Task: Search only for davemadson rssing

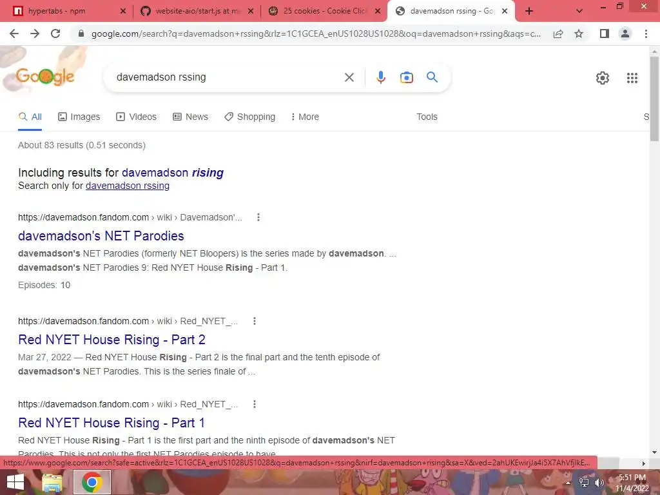Action: [128, 186]
